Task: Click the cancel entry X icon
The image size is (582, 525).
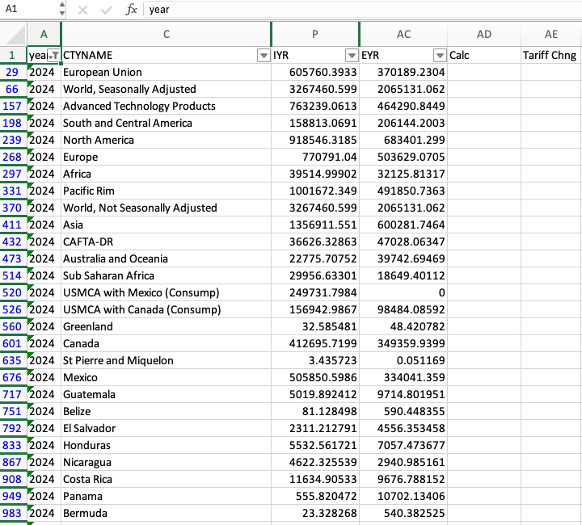Action: click(x=83, y=10)
